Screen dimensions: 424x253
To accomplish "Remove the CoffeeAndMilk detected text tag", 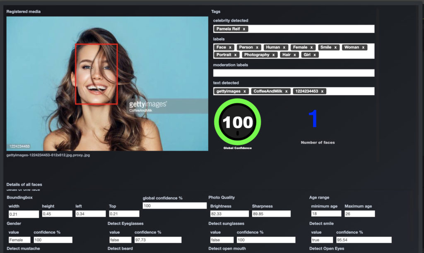I will tap(287, 91).
